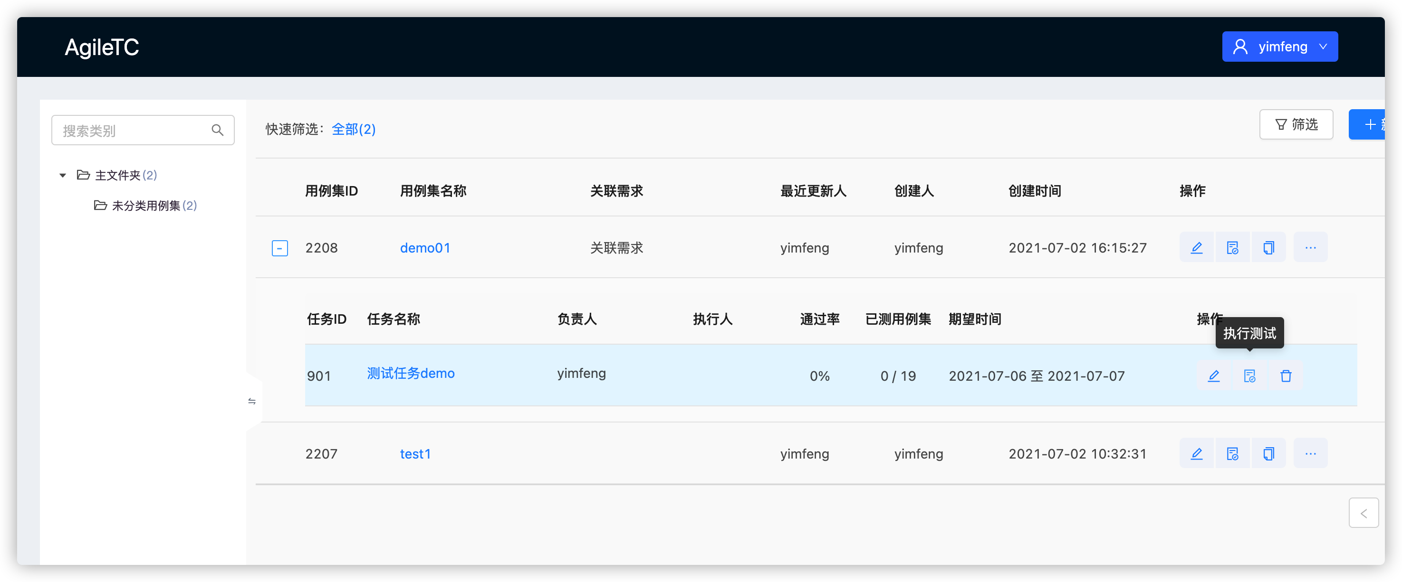Screen dimensions: 1402x582
Task: Click ID cell 2207
Action: (322, 454)
